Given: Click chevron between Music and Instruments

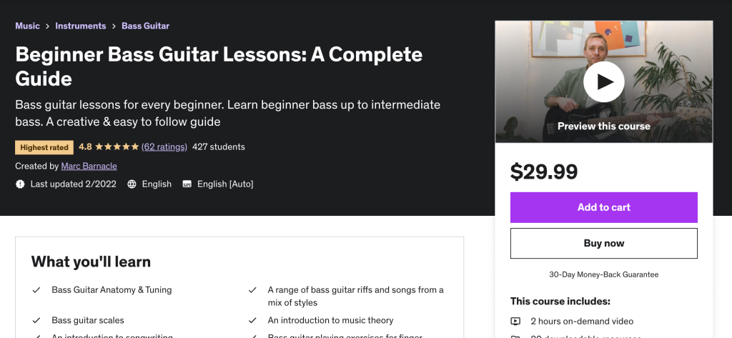Looking at the screenshot, I should (x=48, y=26).
